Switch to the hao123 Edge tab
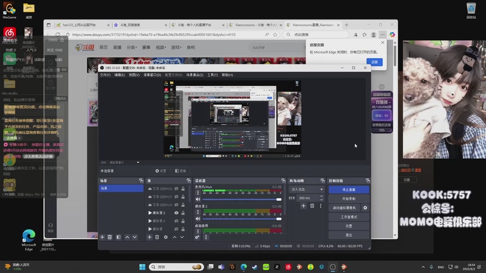486x273 pixels. point(81,25)
